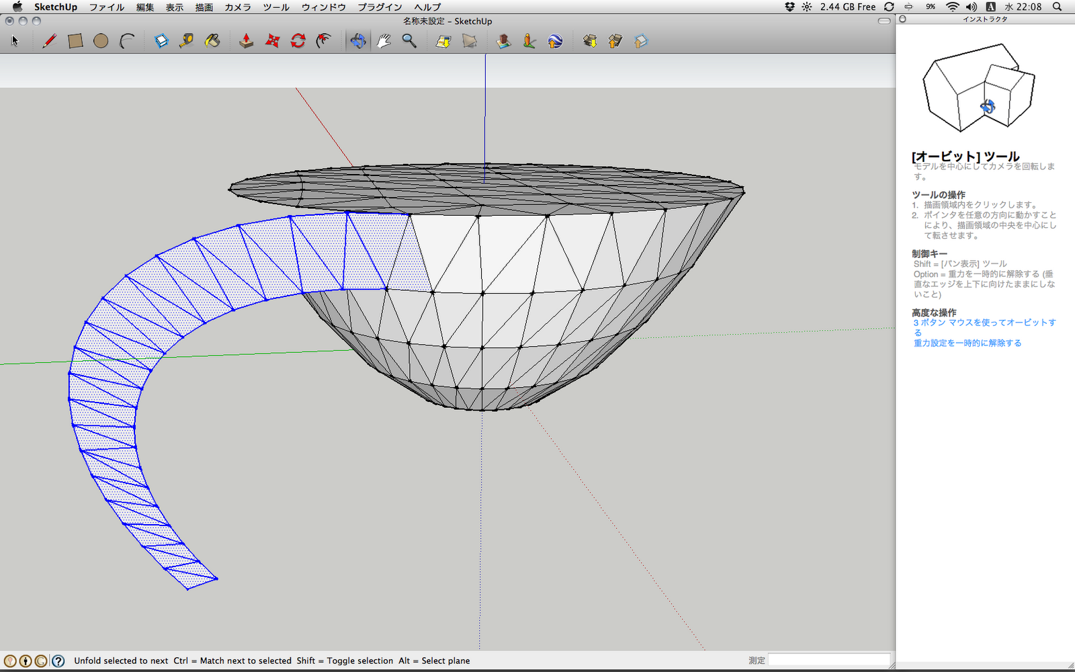The height and width of the screenshot is (672, 1075).
Task: Select the Rectangle drawing tool
Action: coord(75,41)
